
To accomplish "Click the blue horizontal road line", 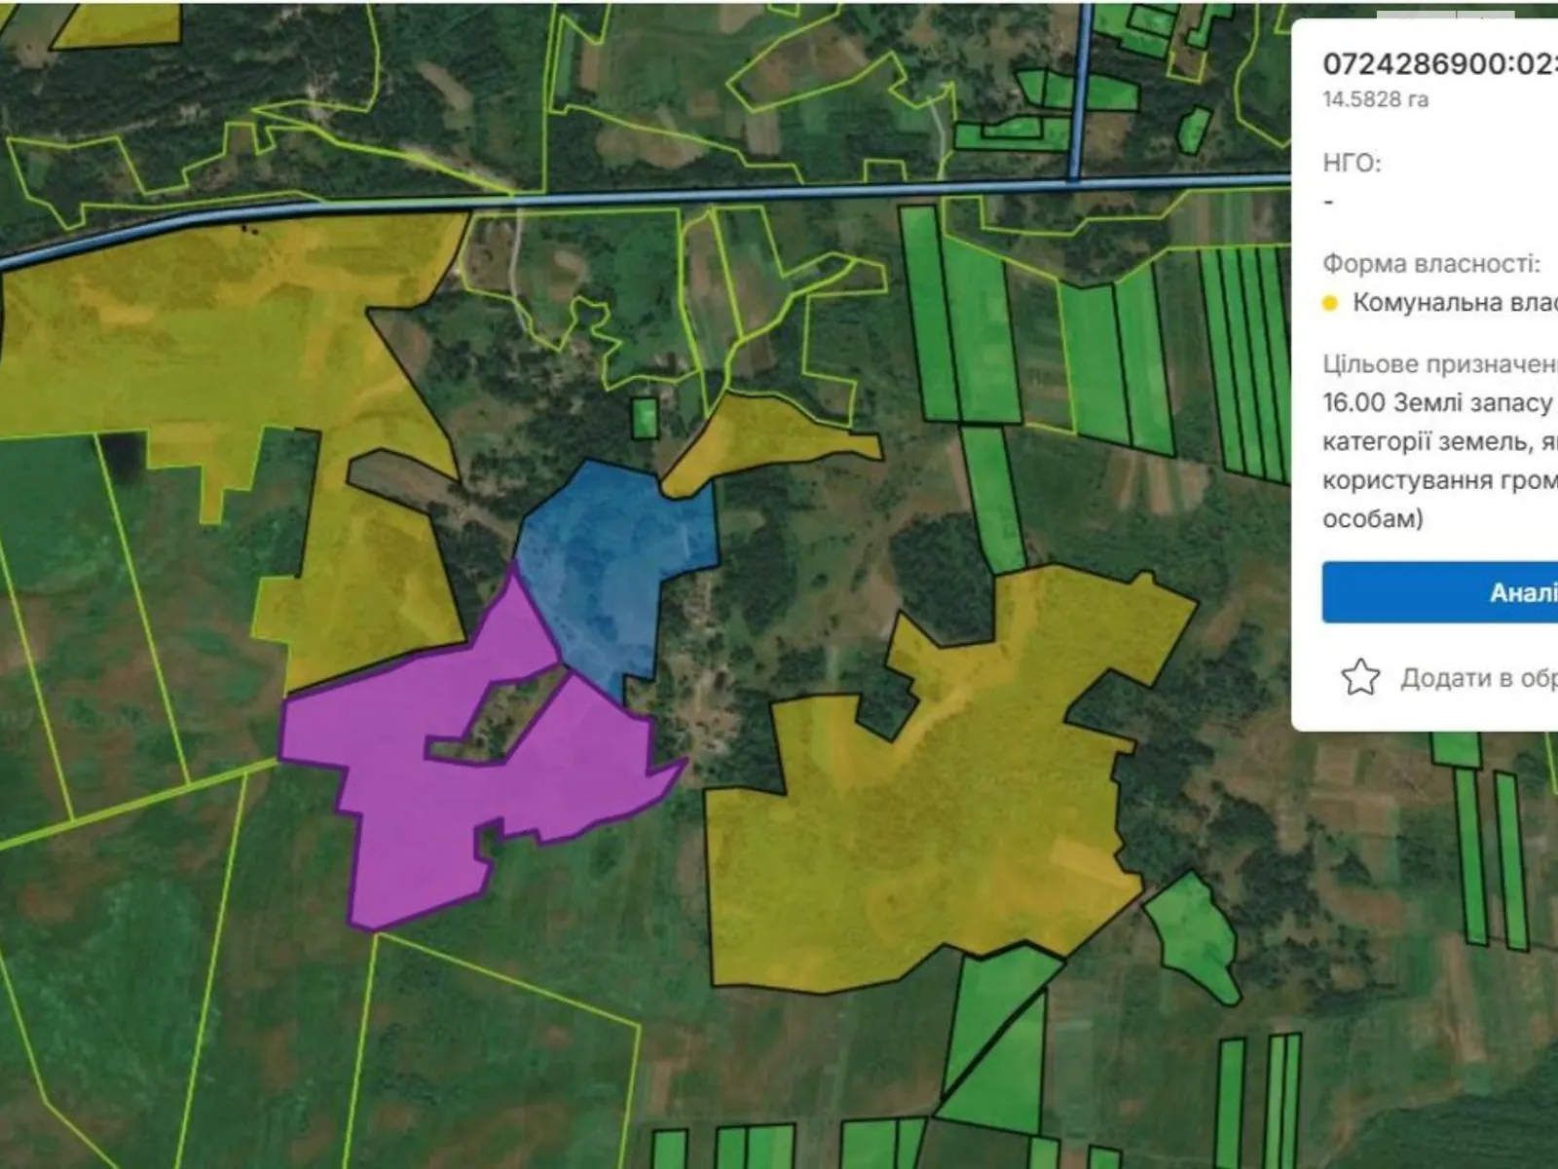I will [x=779, y=193].
